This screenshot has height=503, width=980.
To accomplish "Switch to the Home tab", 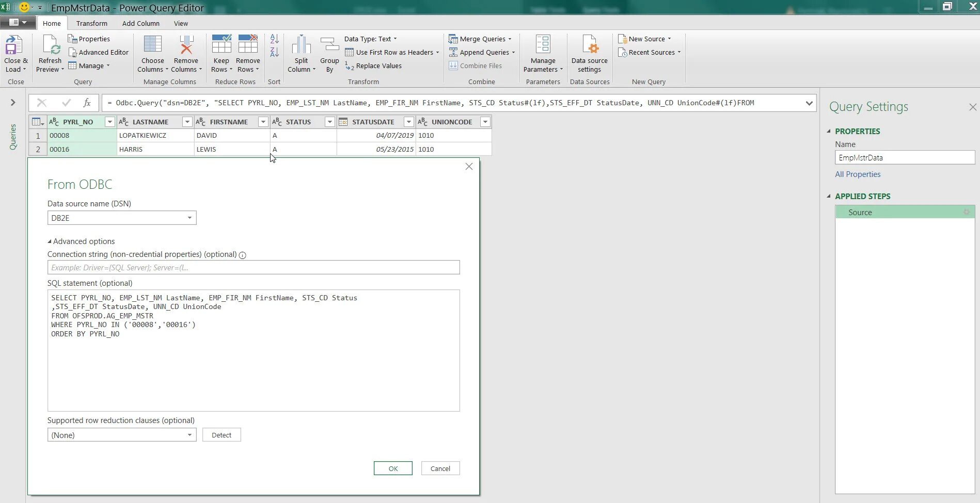I will point(52,23).
